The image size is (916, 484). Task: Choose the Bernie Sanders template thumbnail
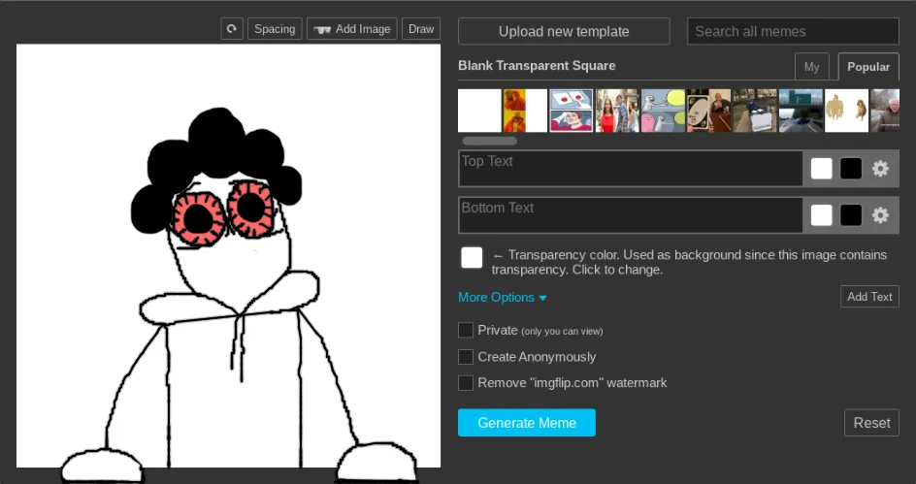(x=885, y=111)
